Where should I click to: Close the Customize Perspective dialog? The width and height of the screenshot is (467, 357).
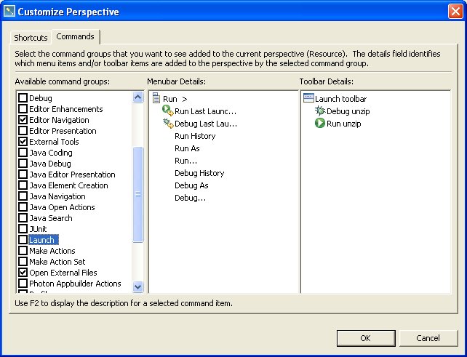coord(454,12)
